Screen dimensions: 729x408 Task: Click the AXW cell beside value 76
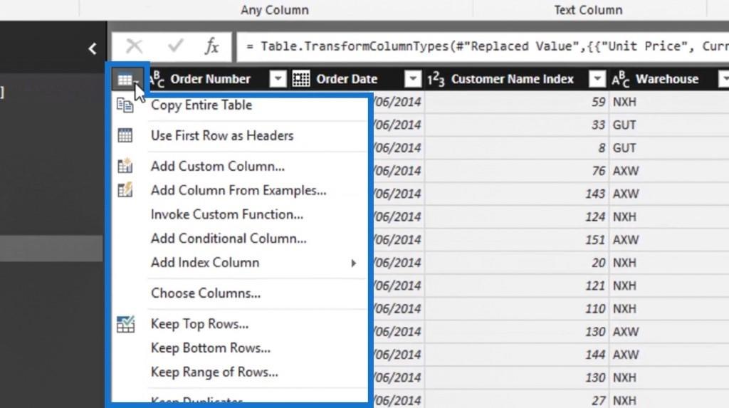point(669,171)
